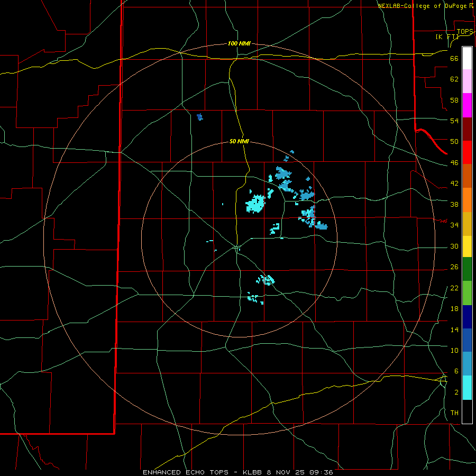Click the 46 legend value
Screen dimensions: 476x476
(454, 163)
